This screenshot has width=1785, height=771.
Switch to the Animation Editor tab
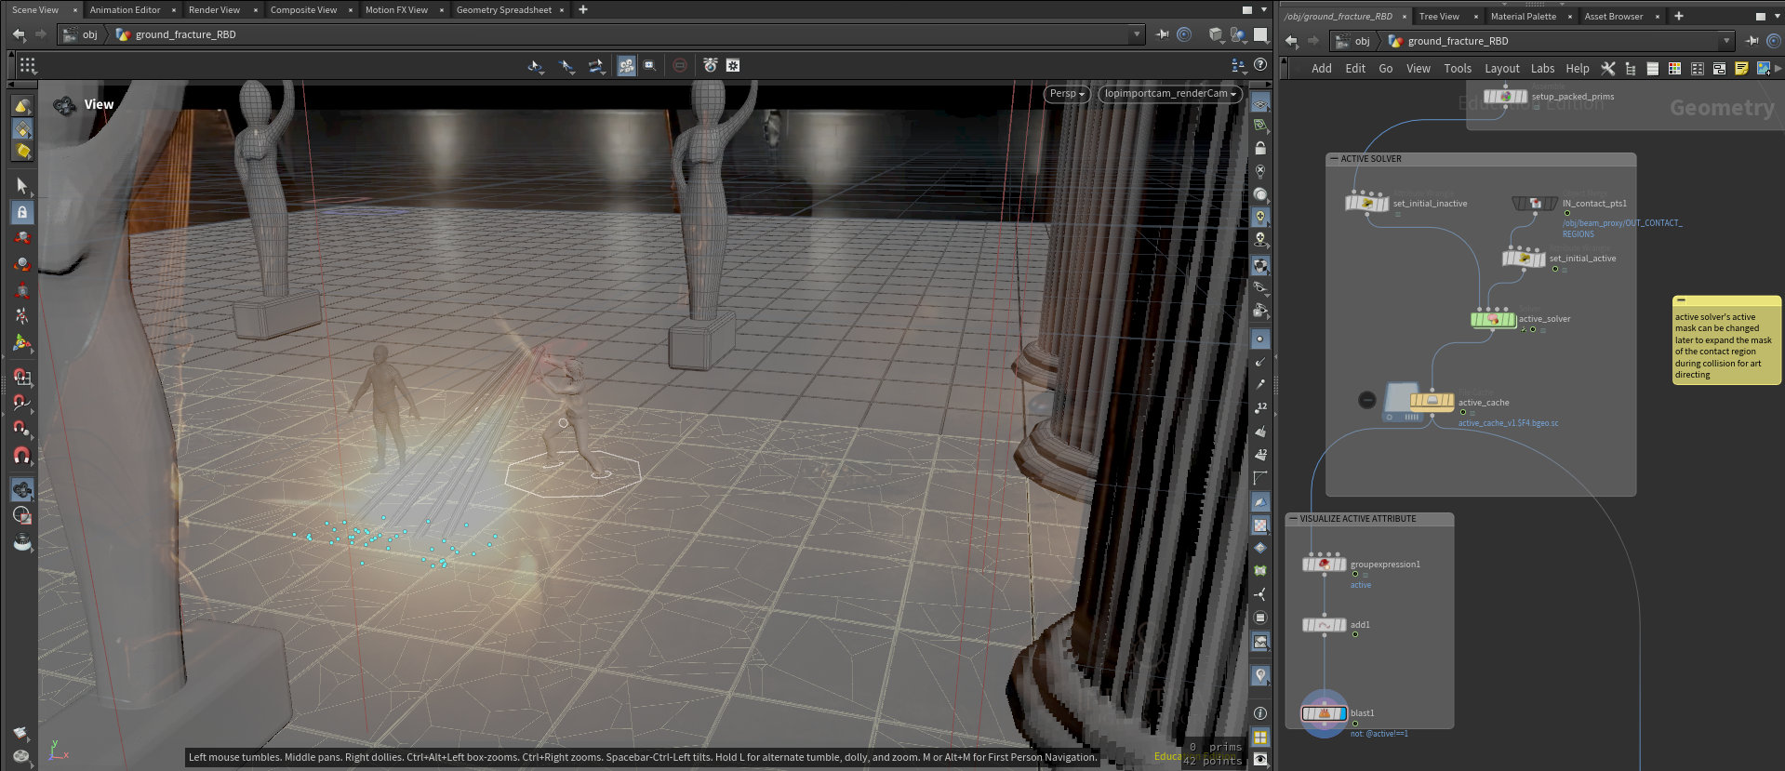click(x=126, y=10)
